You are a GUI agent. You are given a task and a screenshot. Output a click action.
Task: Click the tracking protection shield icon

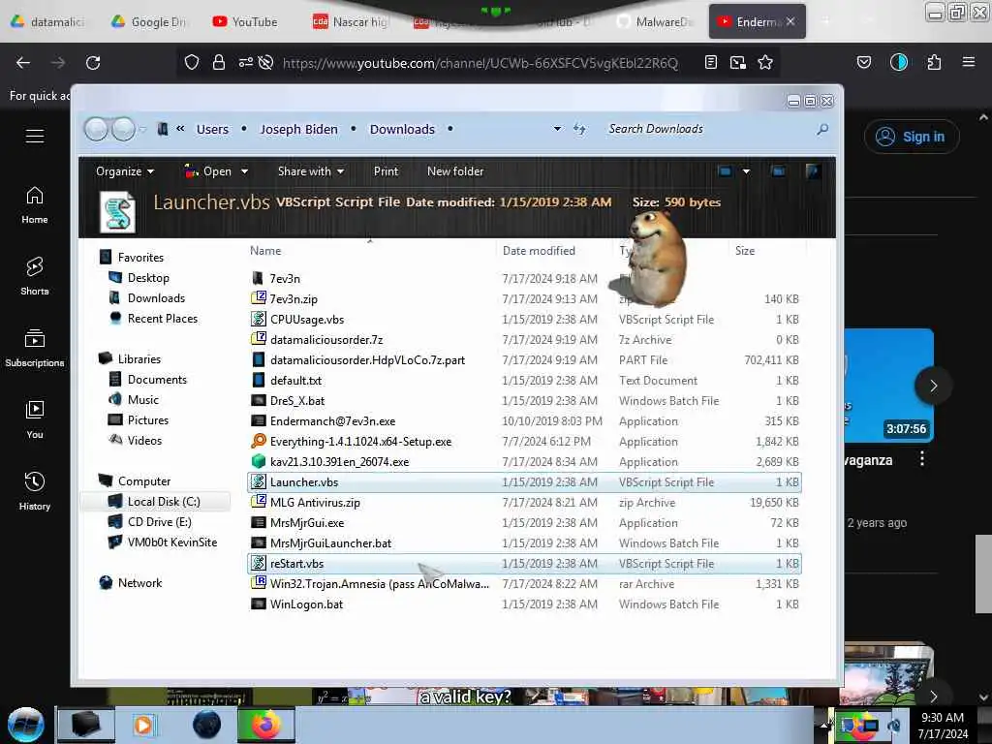tap(192, 63)
